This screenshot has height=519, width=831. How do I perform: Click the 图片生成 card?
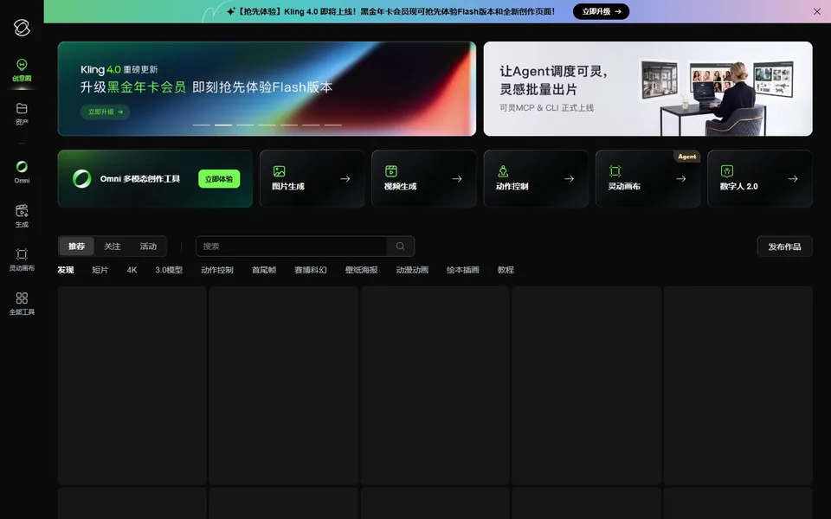coord(312,179)
